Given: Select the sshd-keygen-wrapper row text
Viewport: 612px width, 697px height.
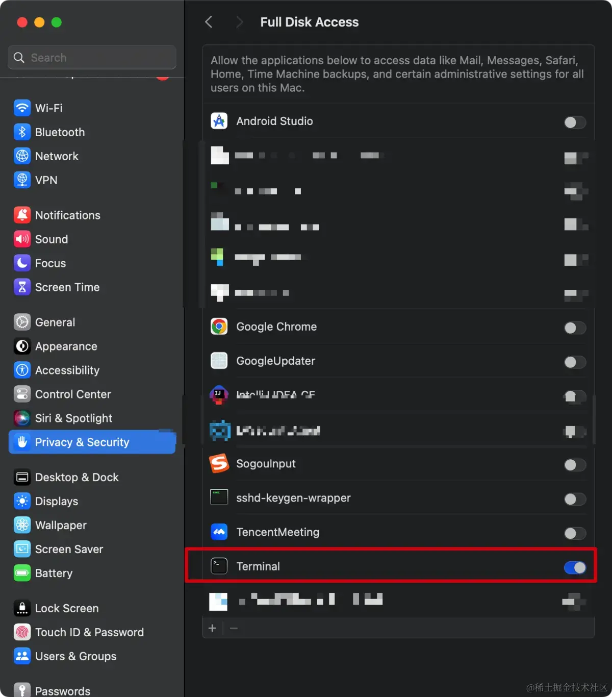Looking at the screenshot, I should pyautogui.click(x=293, y=498).
